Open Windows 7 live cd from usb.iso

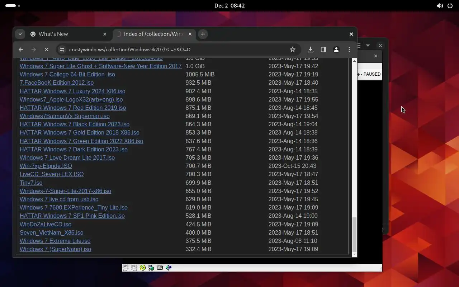tap(59, 199)
